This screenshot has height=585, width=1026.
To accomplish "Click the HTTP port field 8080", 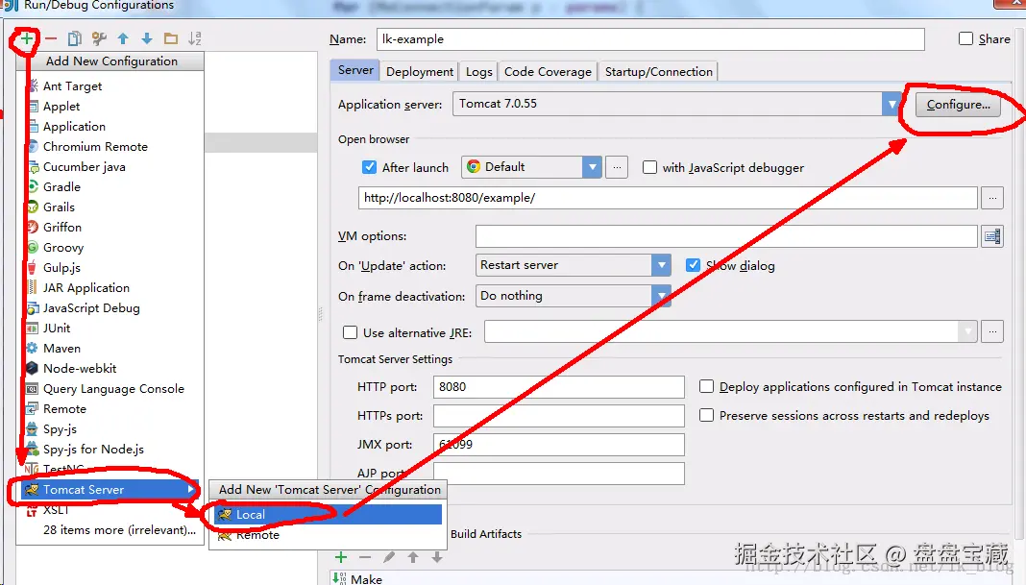I will point(559,387).
